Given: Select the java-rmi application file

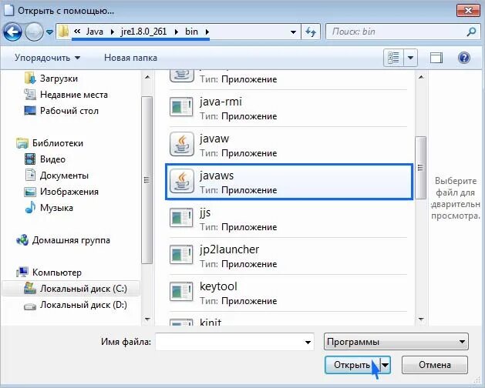Looking at the screenshot, I should pyautogui.click(x=288, y=109).
